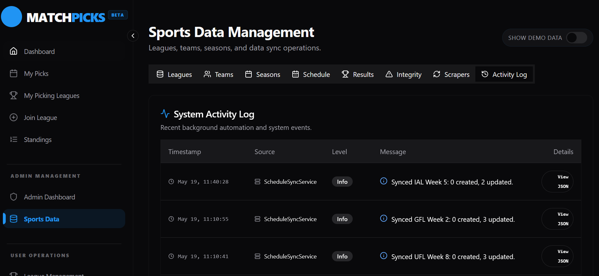Image resolution: width=599 pixels, height=276 pixels.
Task: Click the System Activity Log pulse icon
Action: click(165, 114)
